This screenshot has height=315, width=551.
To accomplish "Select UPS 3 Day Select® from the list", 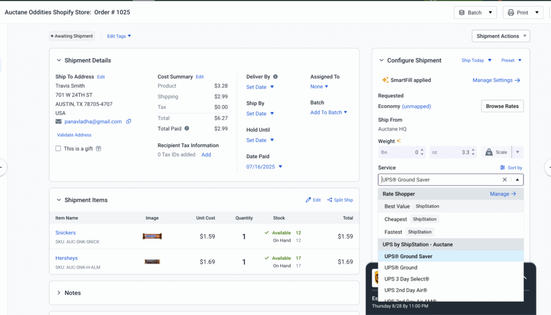I will point(406,279).
